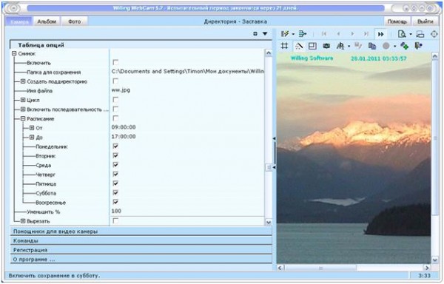This screenshot has width=444, height=284.
Task: Open the О програме section
Action: click(141, 260)
